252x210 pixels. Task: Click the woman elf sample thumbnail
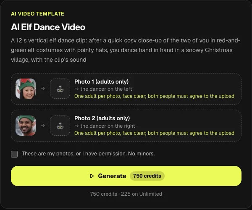click(26, 89)
